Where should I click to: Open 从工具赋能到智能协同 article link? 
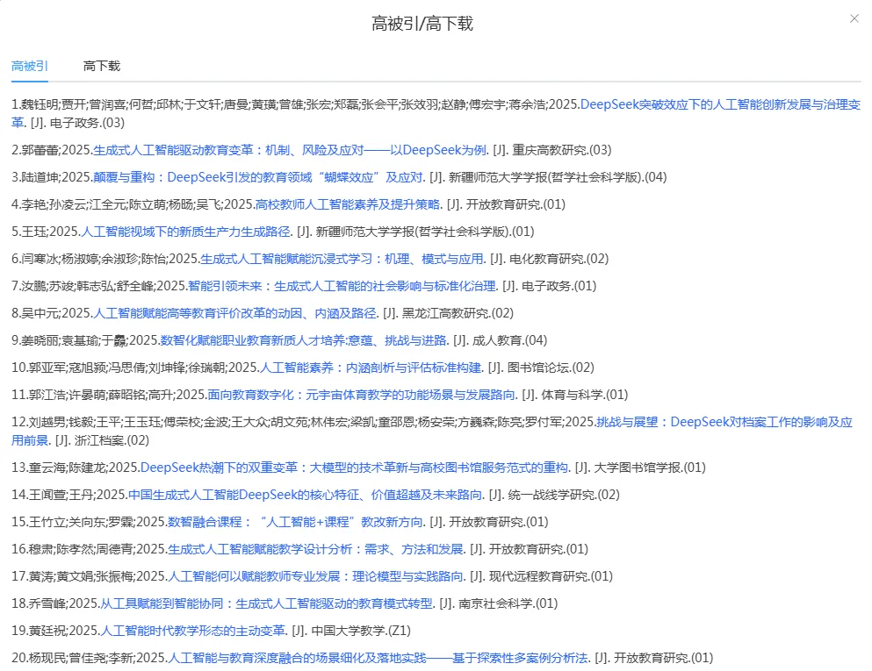click(266, 603)
